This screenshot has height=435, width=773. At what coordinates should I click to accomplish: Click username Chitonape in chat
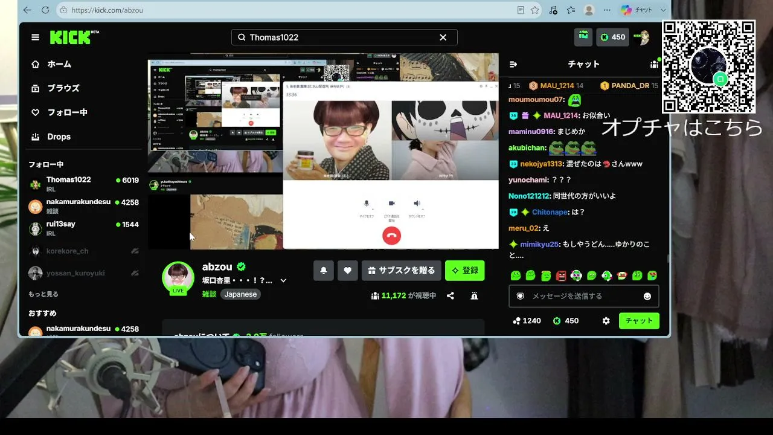coord(550,212)
